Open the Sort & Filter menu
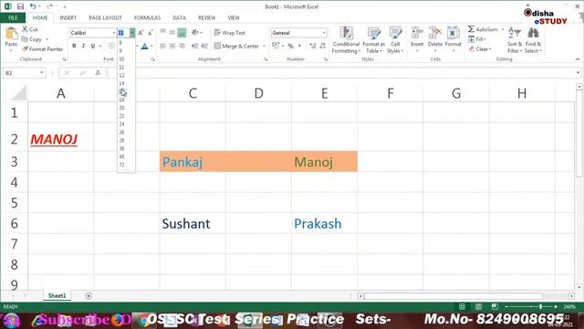 click(x=515, y=40)
